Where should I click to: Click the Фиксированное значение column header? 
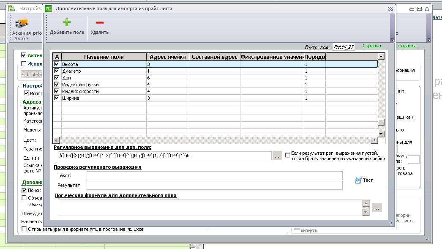[x=272, y=57]
